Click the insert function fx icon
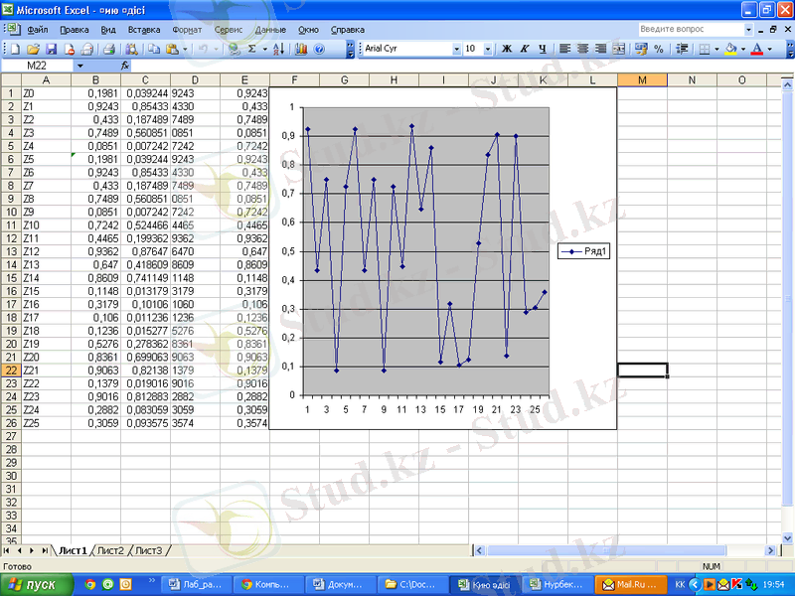This screenshot has height=596, width=795. (124, 65)
